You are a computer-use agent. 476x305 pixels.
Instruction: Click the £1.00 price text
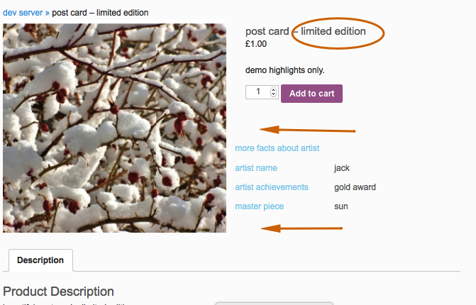(255, 44)
